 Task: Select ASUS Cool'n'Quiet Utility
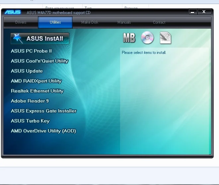point(40,61)
